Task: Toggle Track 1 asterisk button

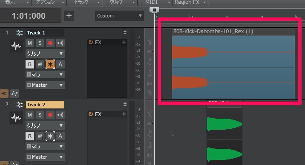Action: pos(50,64)
